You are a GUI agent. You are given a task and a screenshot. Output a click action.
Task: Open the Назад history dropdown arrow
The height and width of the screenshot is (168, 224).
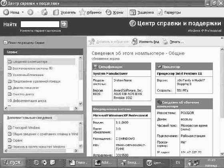click(x=23, y=12)
